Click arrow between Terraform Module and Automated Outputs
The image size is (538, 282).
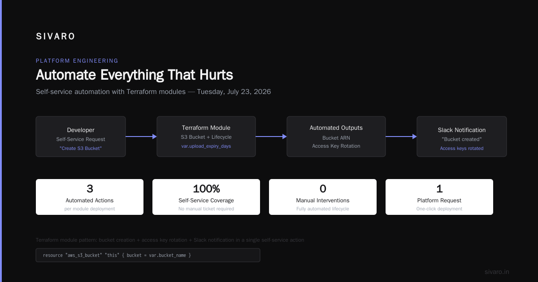pyautogui.click(x=271, y=137)
